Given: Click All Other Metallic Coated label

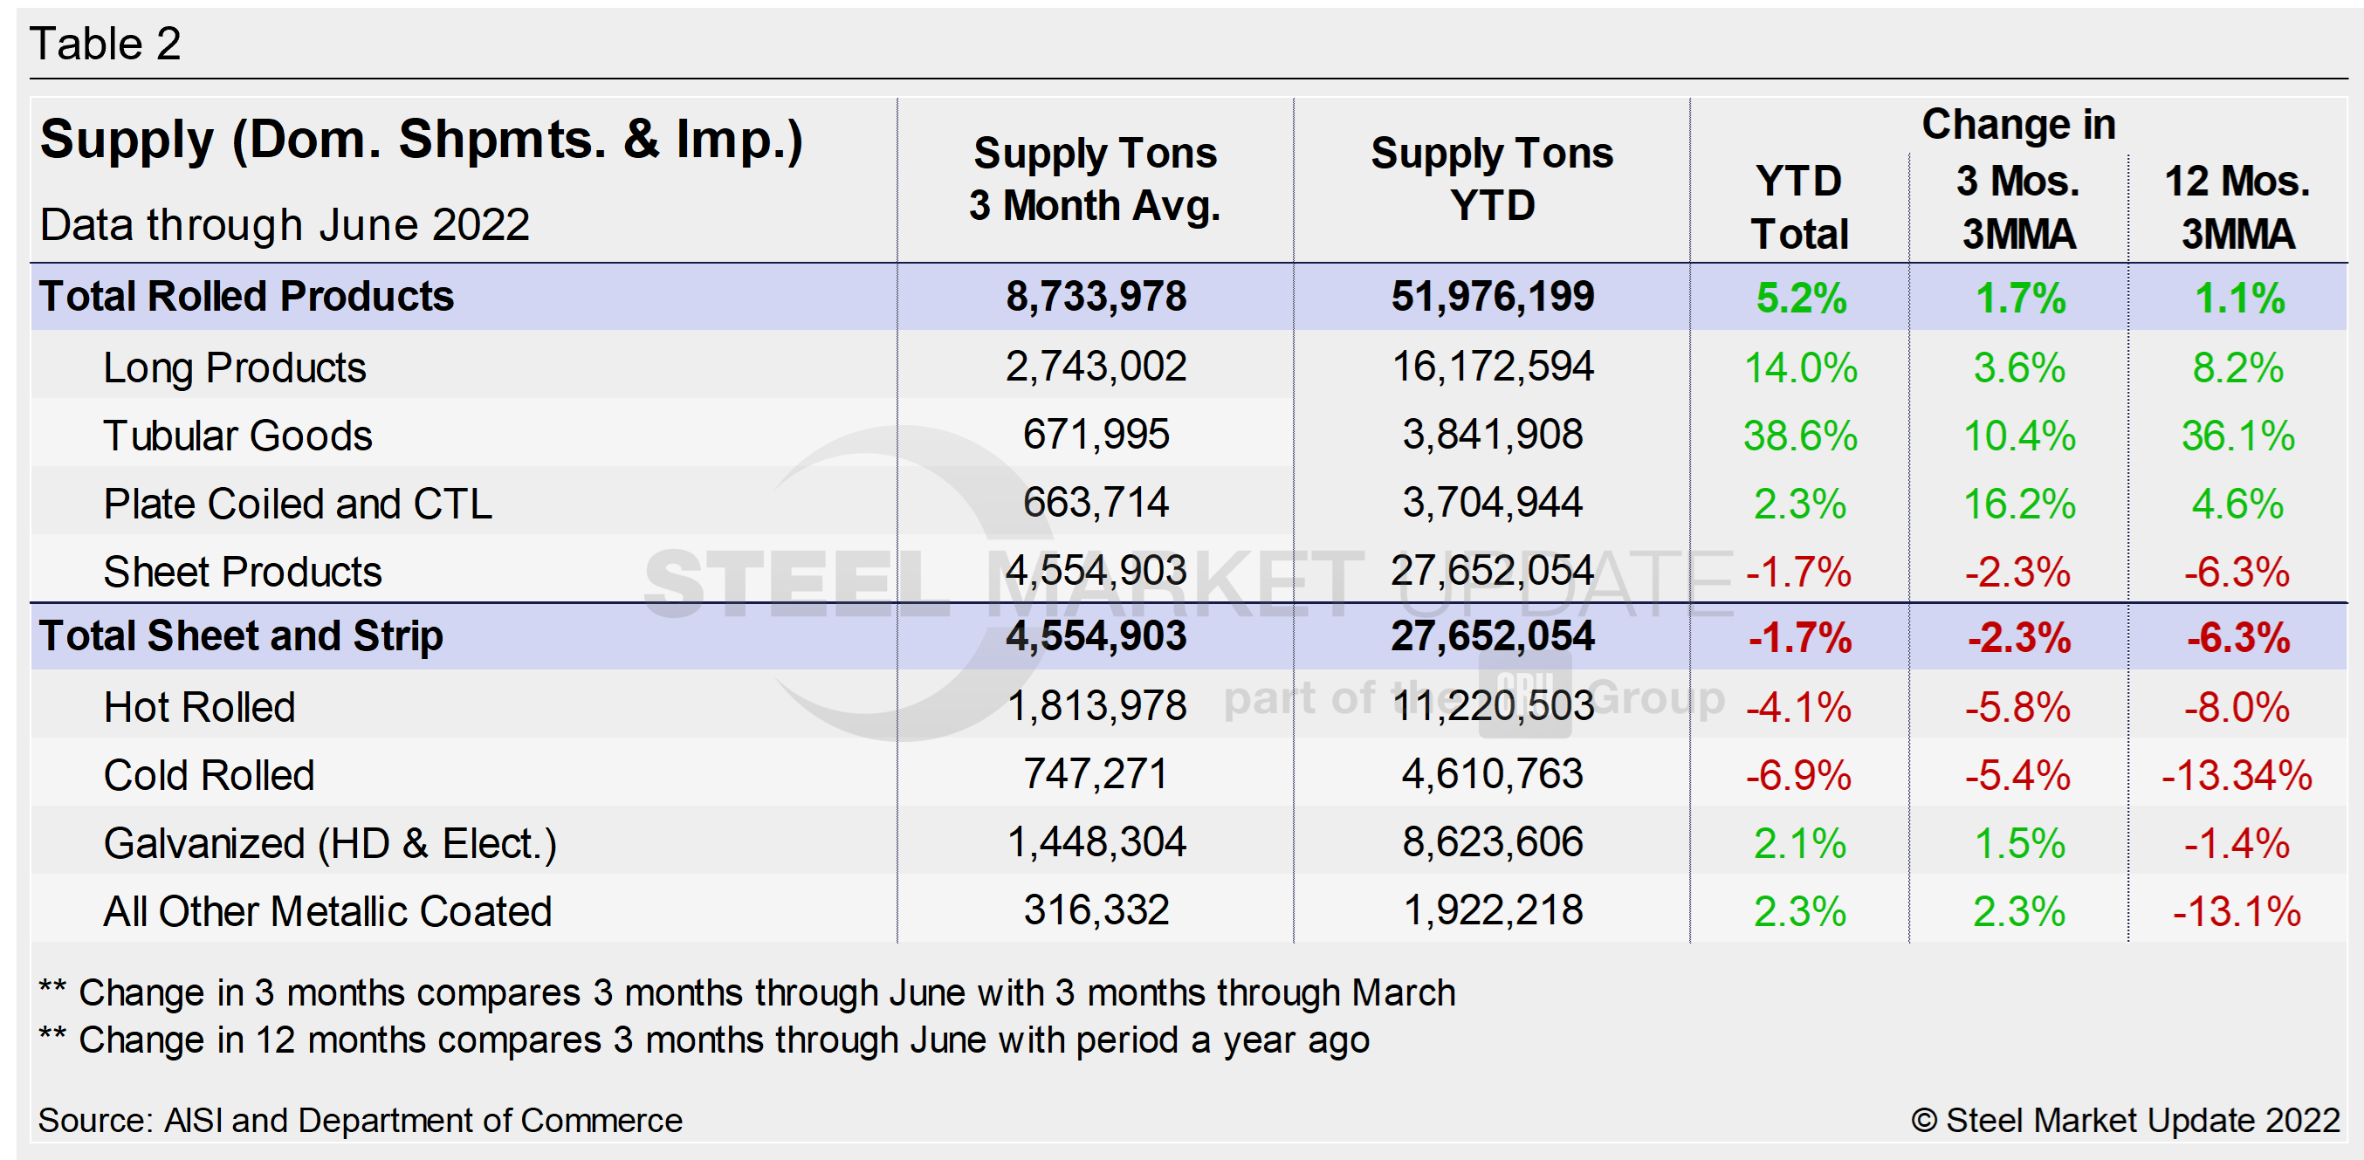Looking at the screenshot, I should click(x=326, y=911).
